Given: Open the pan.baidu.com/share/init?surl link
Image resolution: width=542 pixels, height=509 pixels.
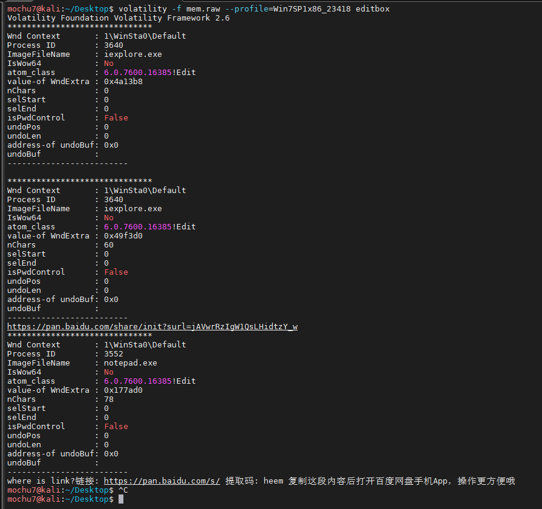Looking at the screenshot, I should pyautogui.click(x=152, y=326).
